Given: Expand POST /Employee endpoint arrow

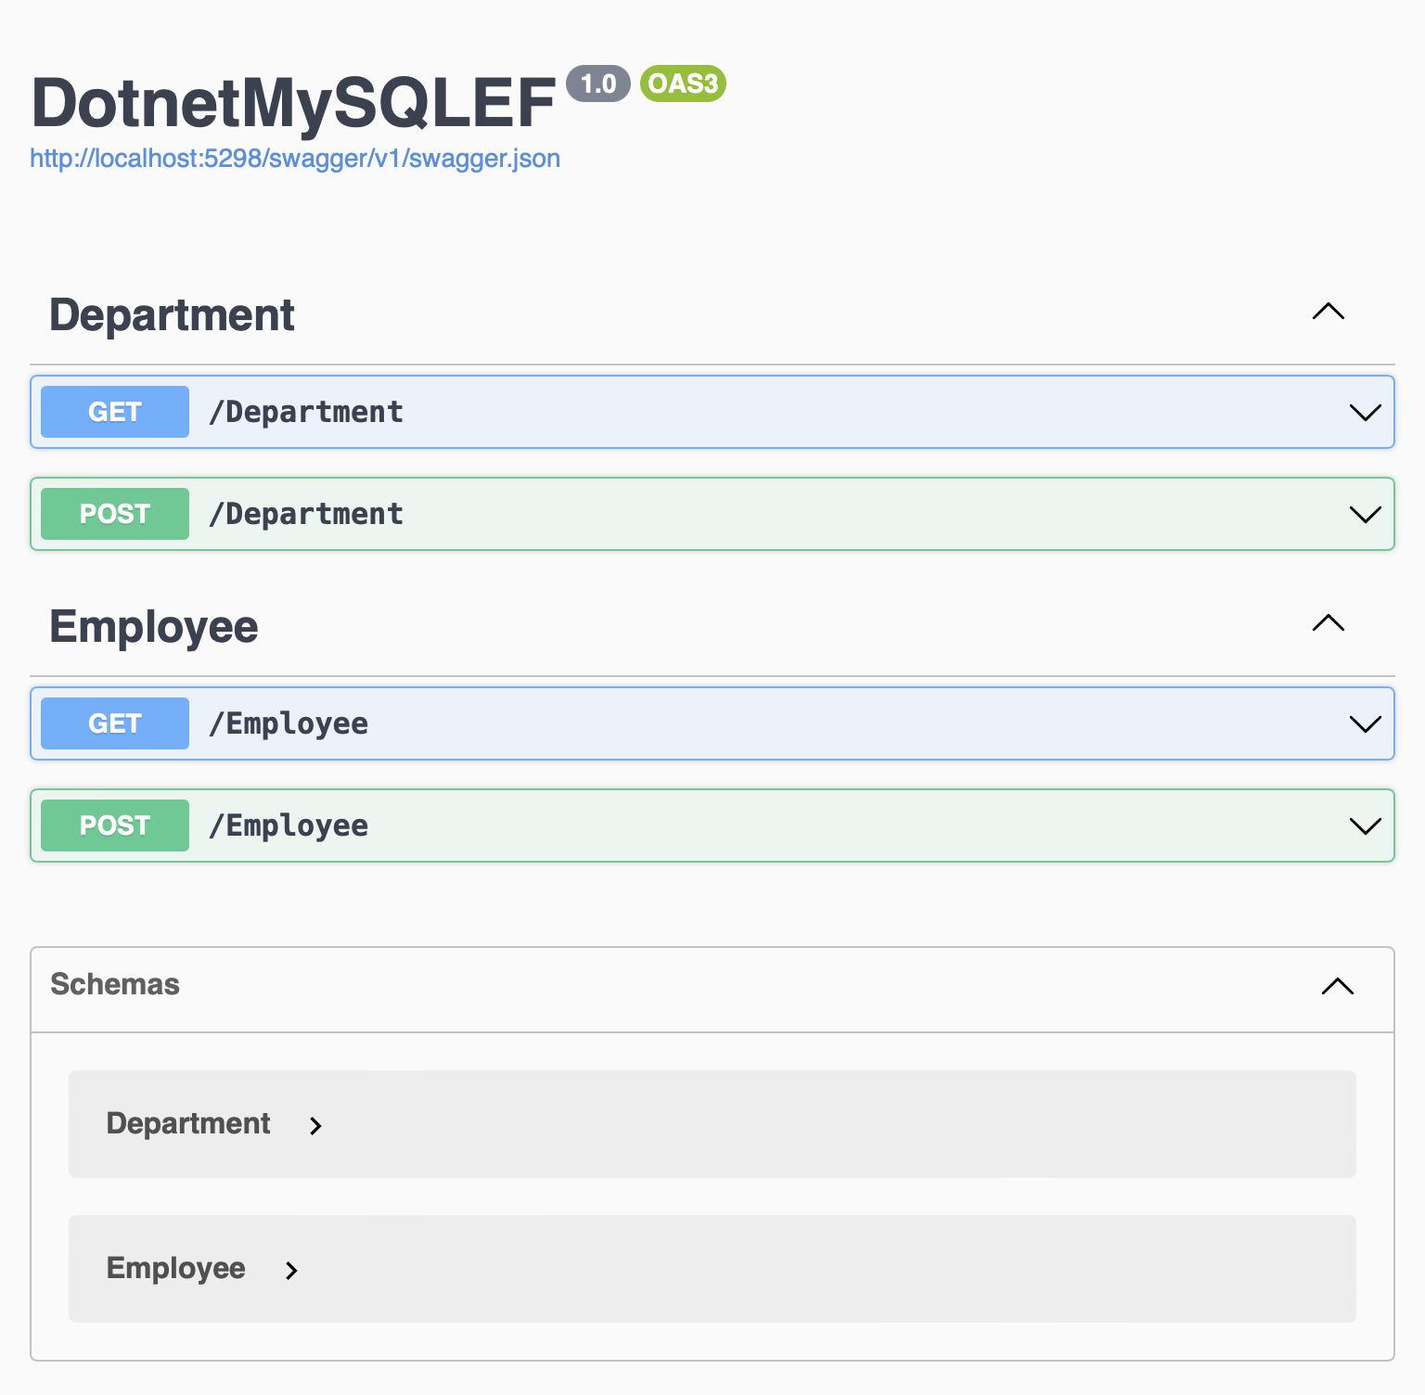Looking at the screenshot, I should (x=1365, y=826).
